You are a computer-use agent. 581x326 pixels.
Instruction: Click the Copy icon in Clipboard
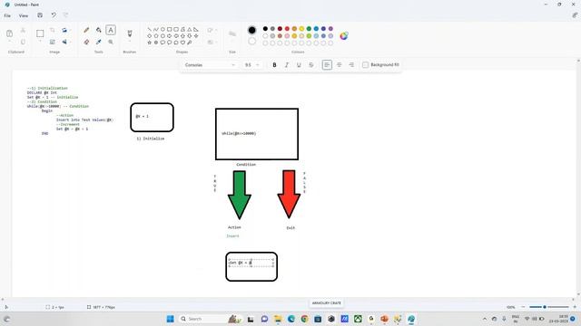[x=23, y=43]
